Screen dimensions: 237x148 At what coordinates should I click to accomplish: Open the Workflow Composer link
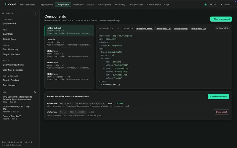click(13, 70)
